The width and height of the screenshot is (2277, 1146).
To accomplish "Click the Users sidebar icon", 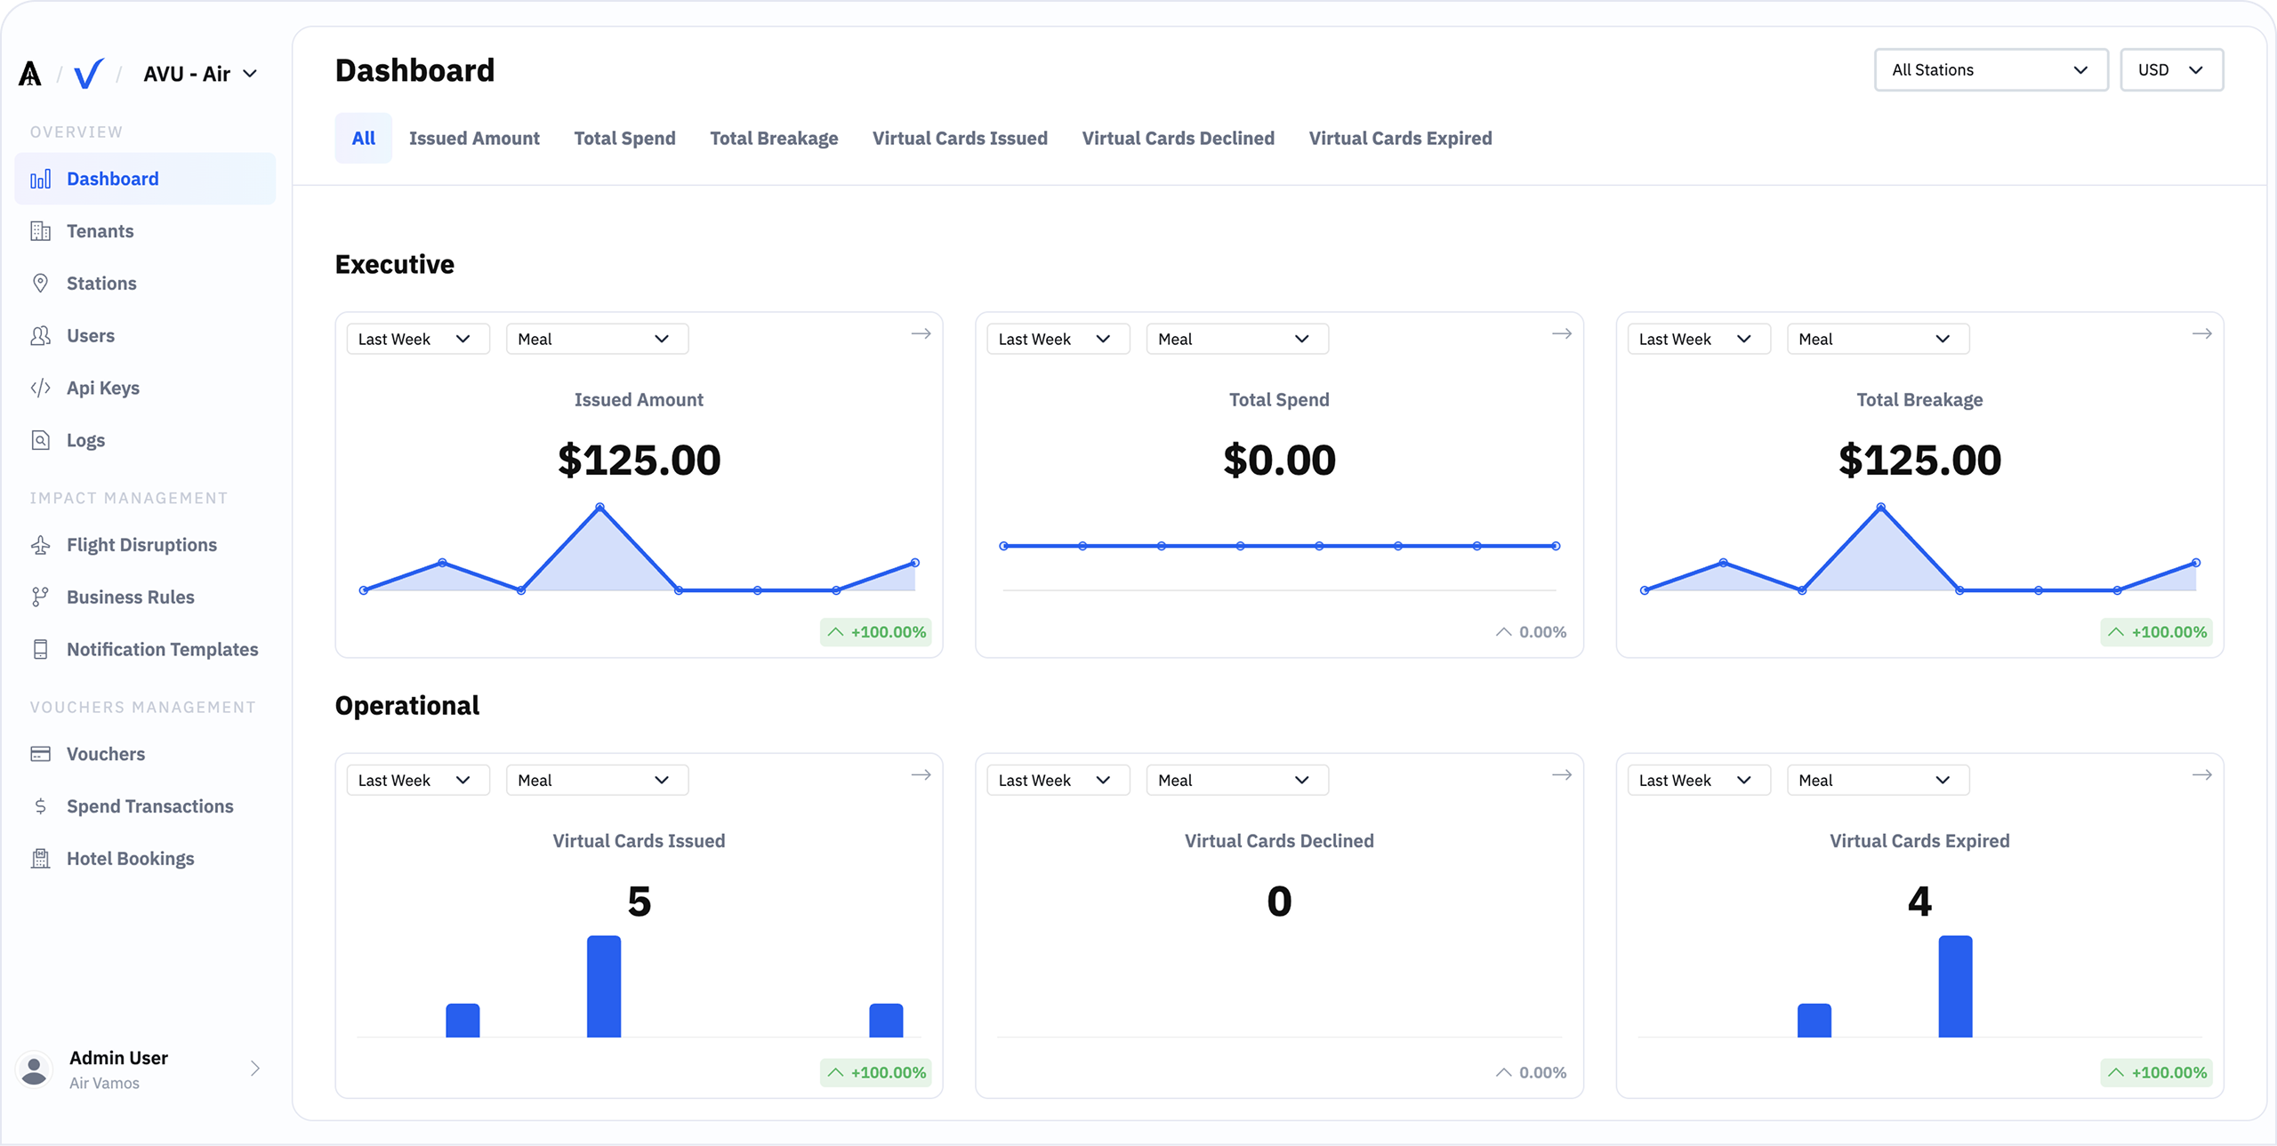I will coord(41,335).
